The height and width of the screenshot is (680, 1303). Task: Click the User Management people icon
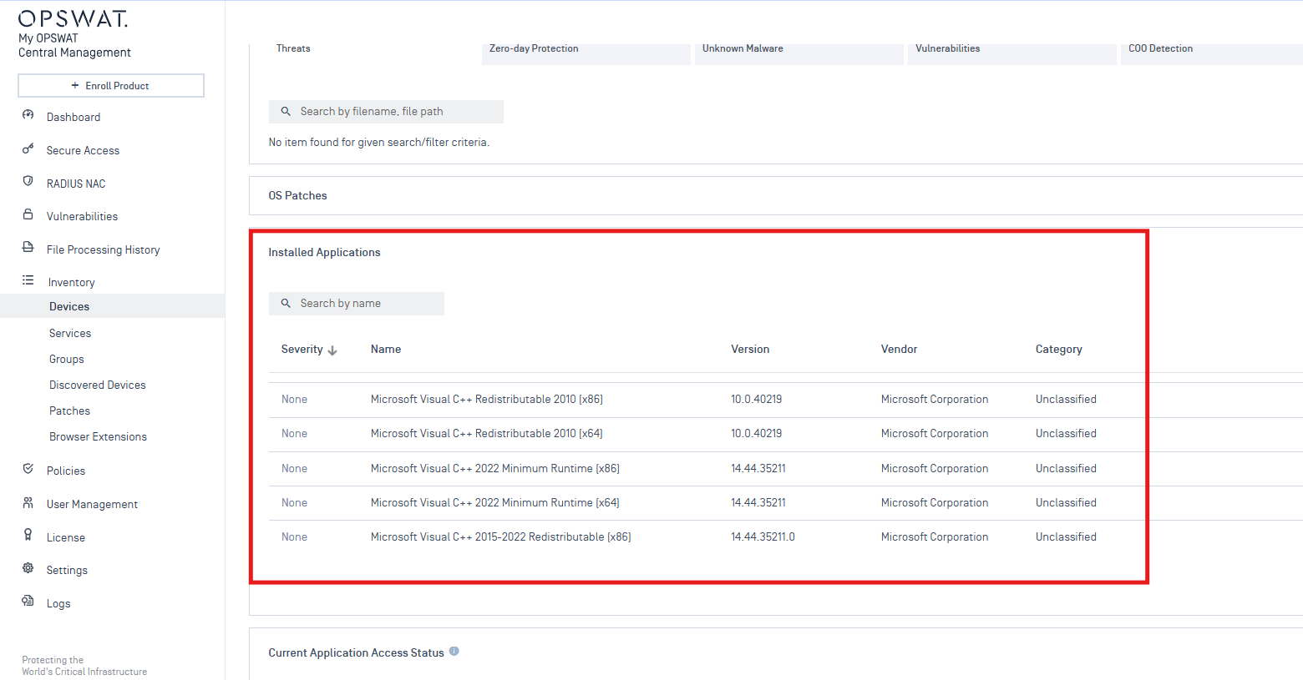pyautogui.click(x=28, y=503)
